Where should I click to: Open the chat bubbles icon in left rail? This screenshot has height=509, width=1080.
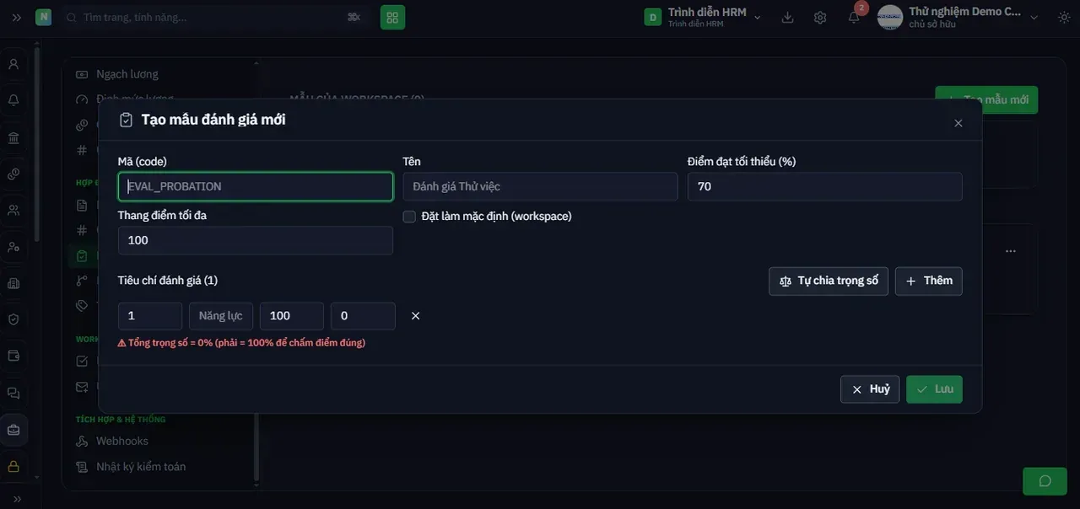(x=13, y=393)
